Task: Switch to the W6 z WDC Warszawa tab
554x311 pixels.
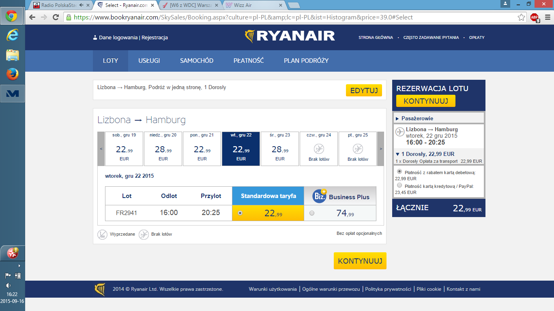Action: point(190,5)
